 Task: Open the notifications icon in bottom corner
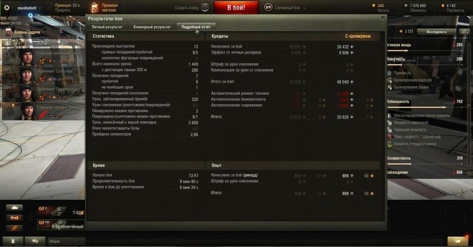coord(457,240)
